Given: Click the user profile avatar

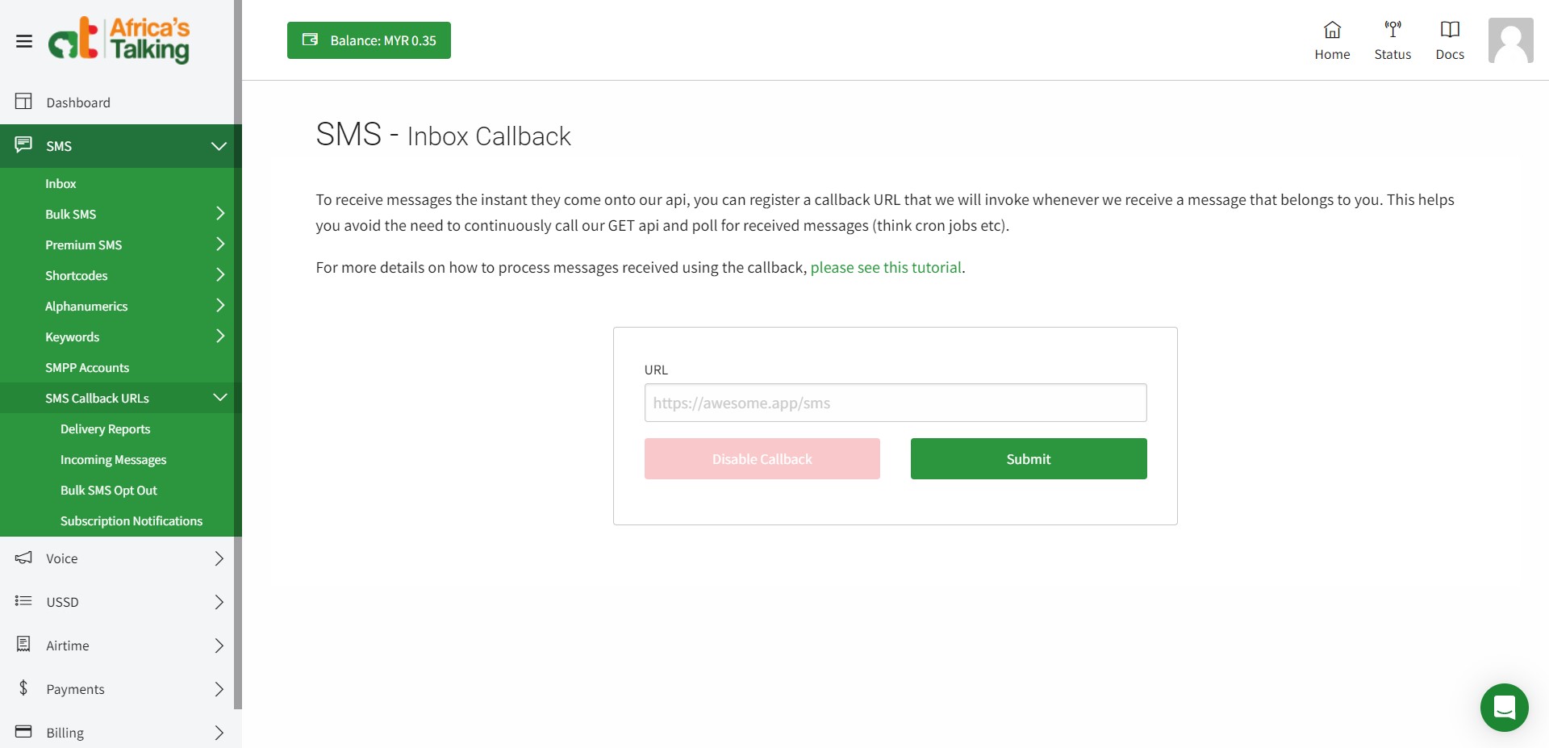Looking at the screenshot, I should [1510, 40].
